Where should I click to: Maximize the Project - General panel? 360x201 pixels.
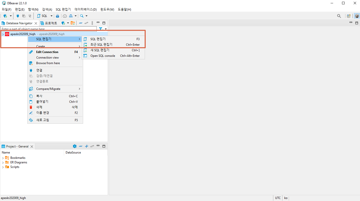click(x=104, y=146)
